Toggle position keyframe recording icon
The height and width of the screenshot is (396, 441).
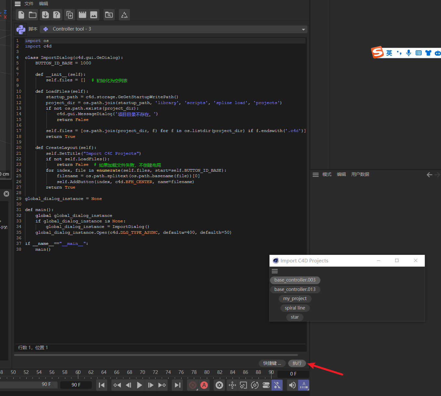(x=232, y=385)
